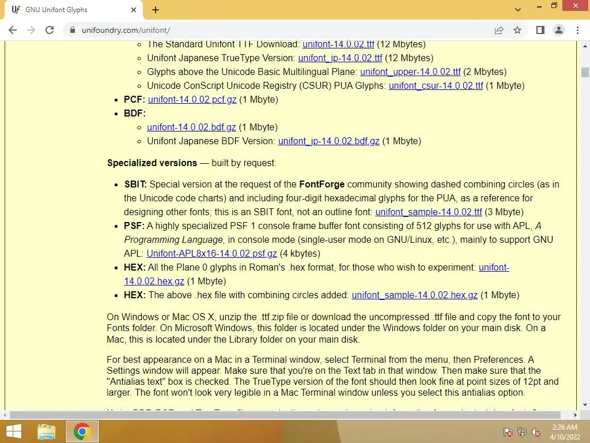
Task: Click the browser back arrow
Action: (13, 30)
